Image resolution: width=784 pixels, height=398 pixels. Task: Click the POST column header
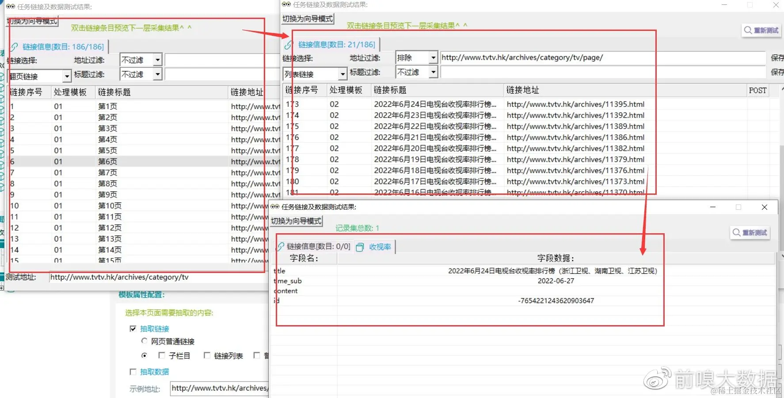[757, 90]
